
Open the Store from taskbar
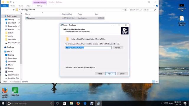[x=64, y=103]
